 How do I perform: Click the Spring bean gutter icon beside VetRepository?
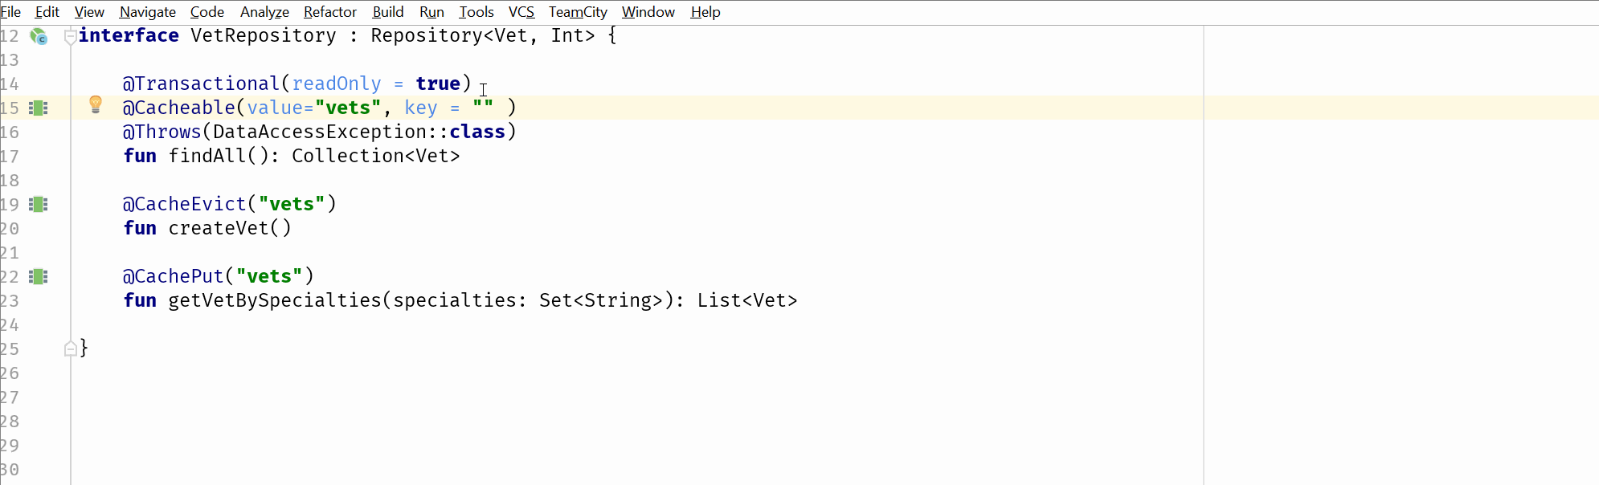pos(39,36)
